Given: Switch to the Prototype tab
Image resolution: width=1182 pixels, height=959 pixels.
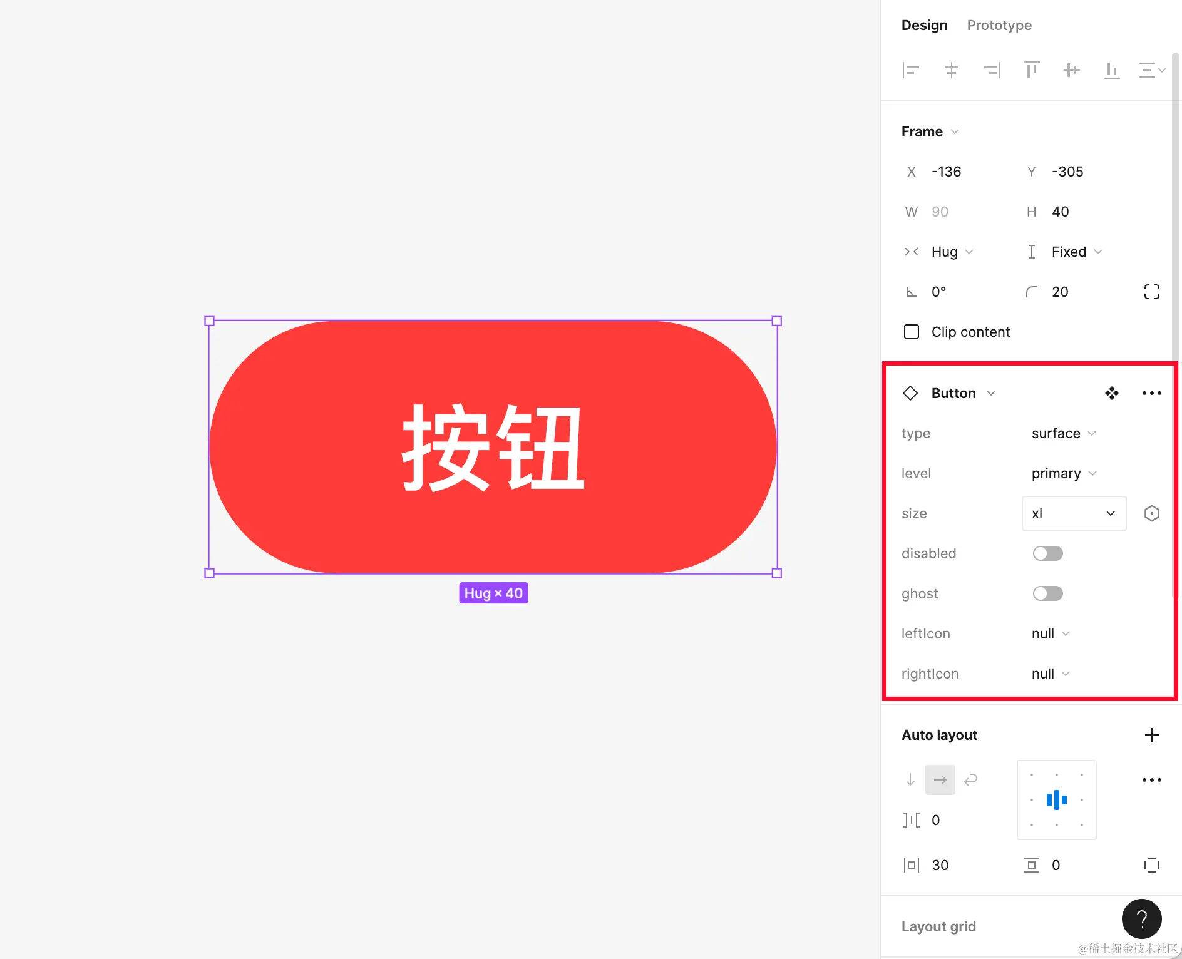Looking at the screenshot, I should pos(999,25).
